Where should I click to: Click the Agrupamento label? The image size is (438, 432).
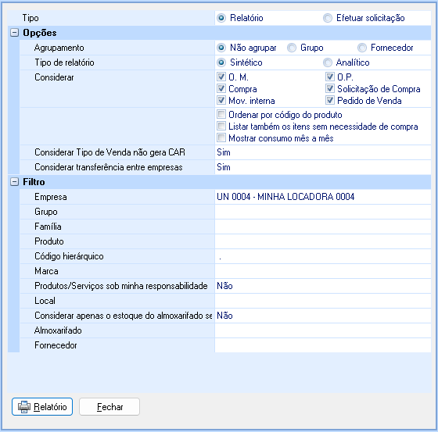59,48
